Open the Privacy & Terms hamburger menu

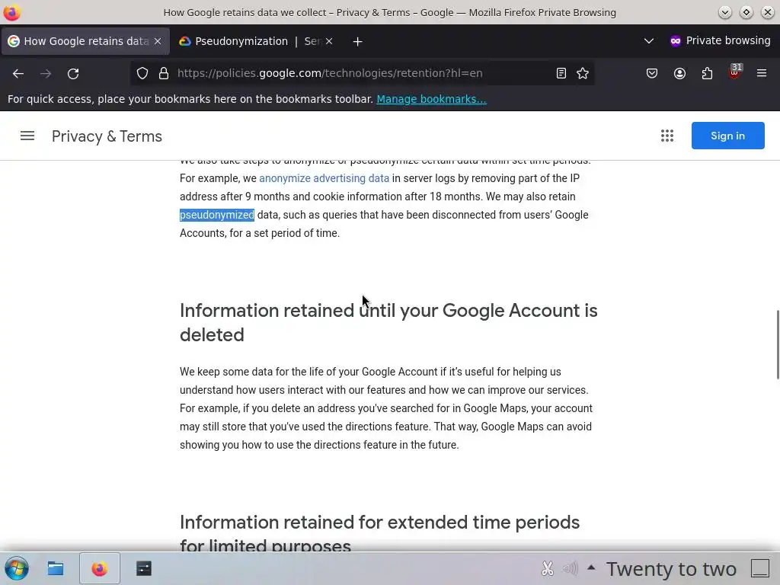click(27, 136)
